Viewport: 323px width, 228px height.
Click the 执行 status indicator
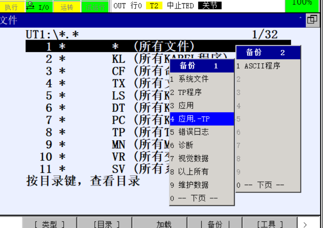[12, 7]
